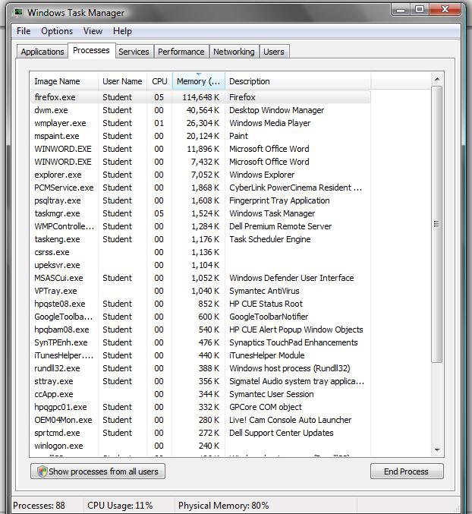Select the iTunesHelper process
The image size is (472, 514).
point(200,355)
